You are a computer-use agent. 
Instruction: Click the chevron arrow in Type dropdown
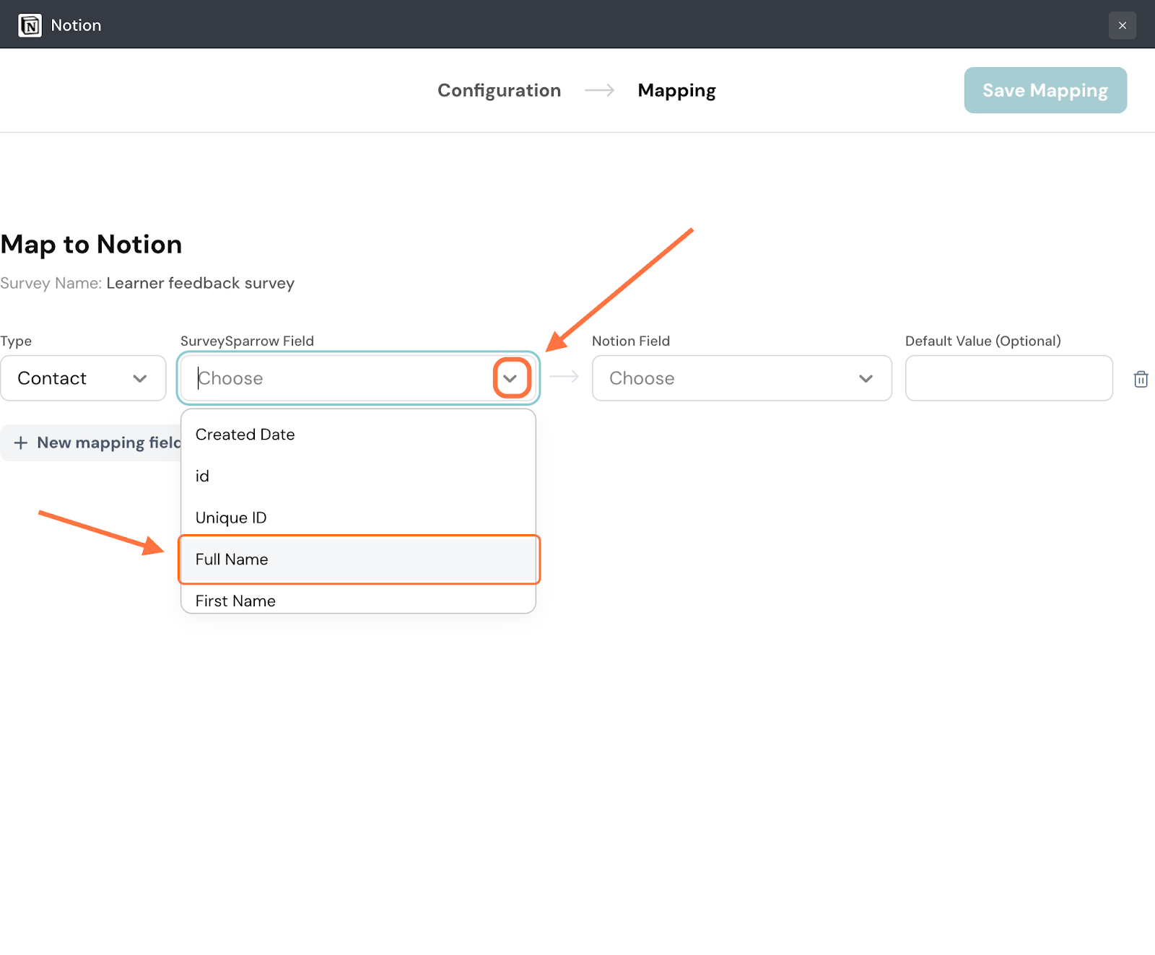[x=140, y=378]
